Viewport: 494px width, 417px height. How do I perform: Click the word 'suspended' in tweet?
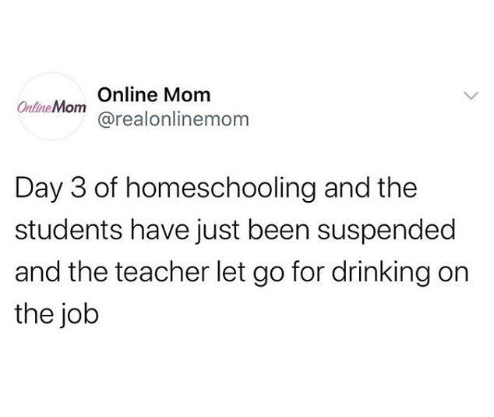[x=386, y=231]
